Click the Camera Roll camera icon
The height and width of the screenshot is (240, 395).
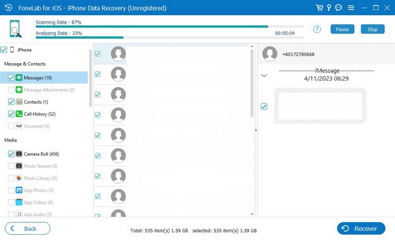pyautogui.click(x=19, y=154)
